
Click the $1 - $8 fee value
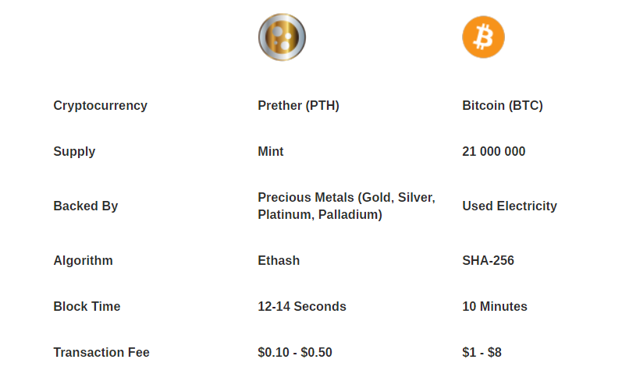coord(482,352)
